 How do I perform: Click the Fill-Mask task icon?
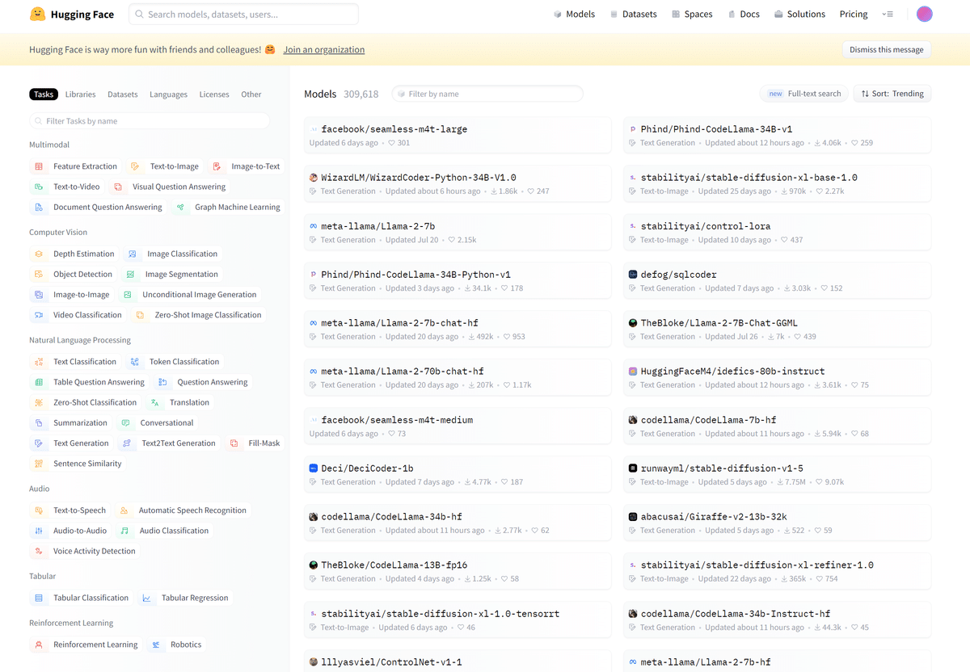coord(234,443)
